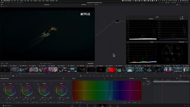Open the Power Window palette icon

94,76
